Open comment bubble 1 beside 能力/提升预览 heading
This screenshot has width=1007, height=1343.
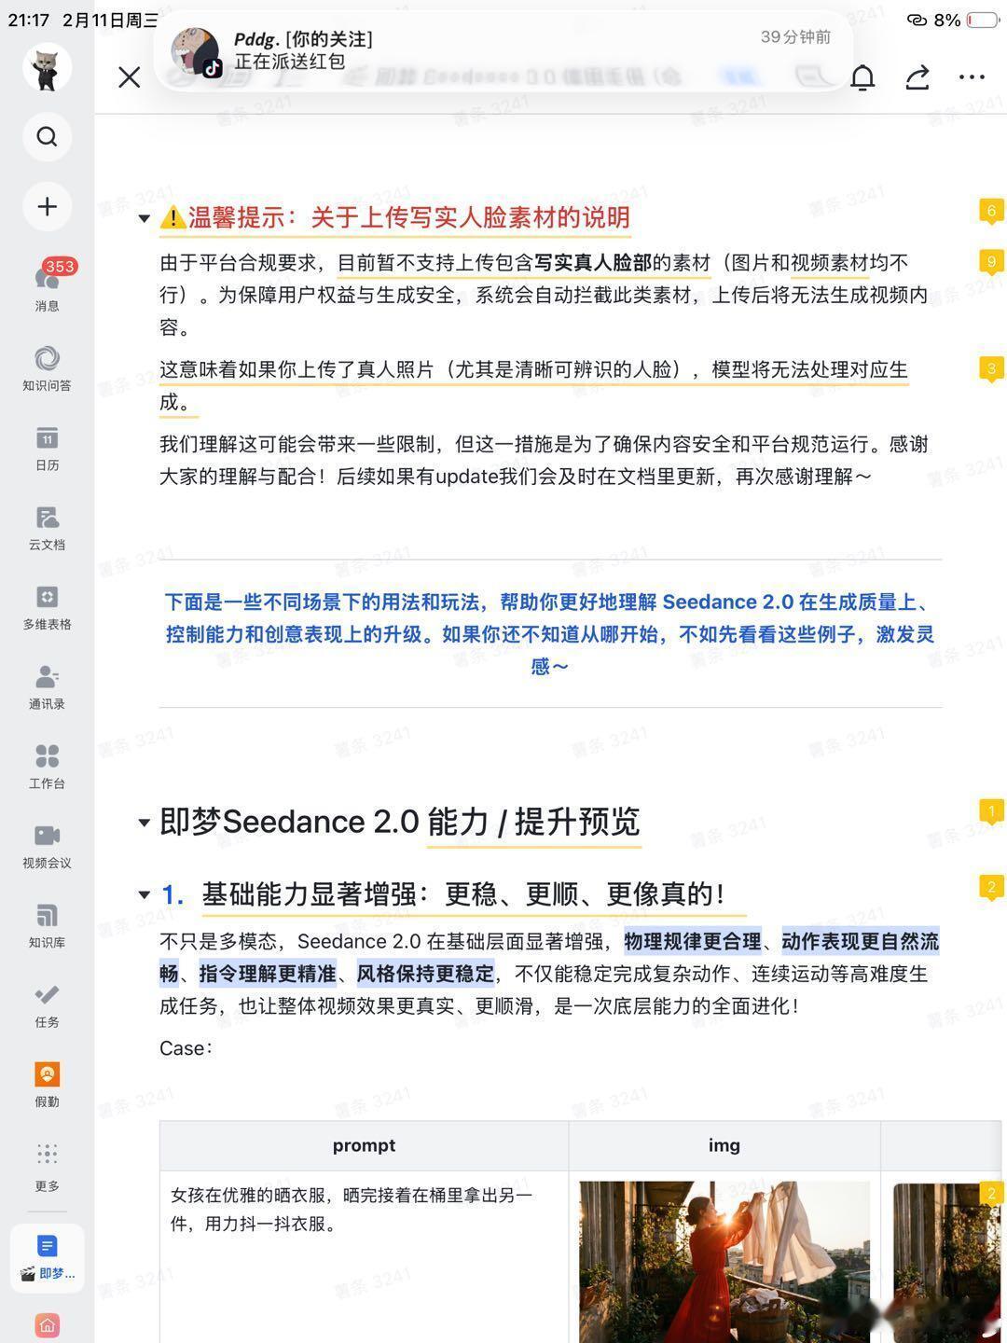coord(991,812)
